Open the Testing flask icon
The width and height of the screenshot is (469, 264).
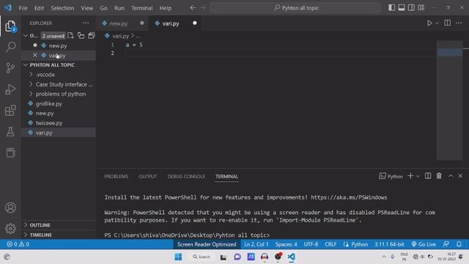10,132
